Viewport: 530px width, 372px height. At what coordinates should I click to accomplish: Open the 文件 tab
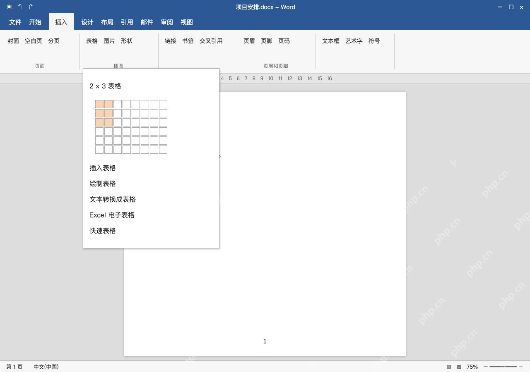15,22
